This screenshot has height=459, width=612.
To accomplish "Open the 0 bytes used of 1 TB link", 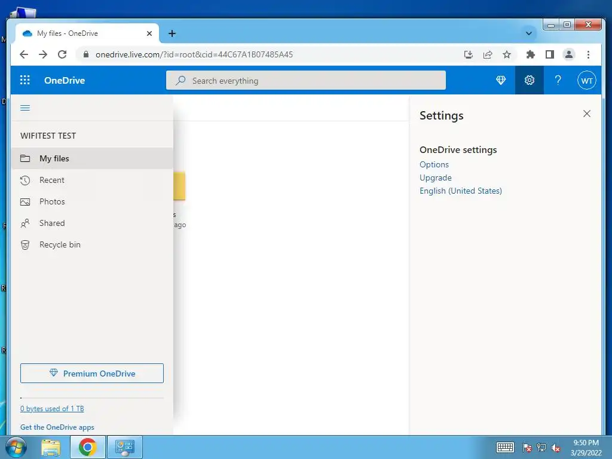I will point(52,409).
